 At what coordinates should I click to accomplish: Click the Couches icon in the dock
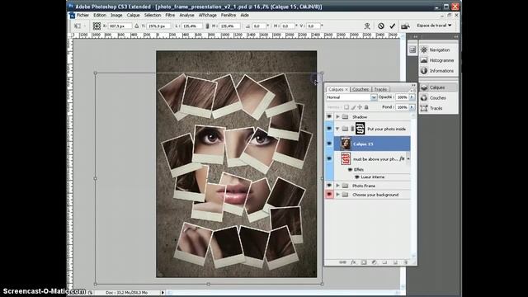pyautogui.click(x=424, y=98)
